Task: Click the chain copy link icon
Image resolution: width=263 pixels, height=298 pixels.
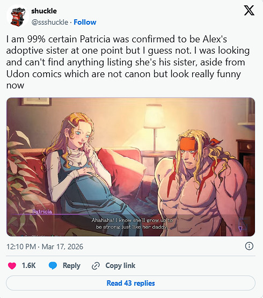Action: pos(96,266)
